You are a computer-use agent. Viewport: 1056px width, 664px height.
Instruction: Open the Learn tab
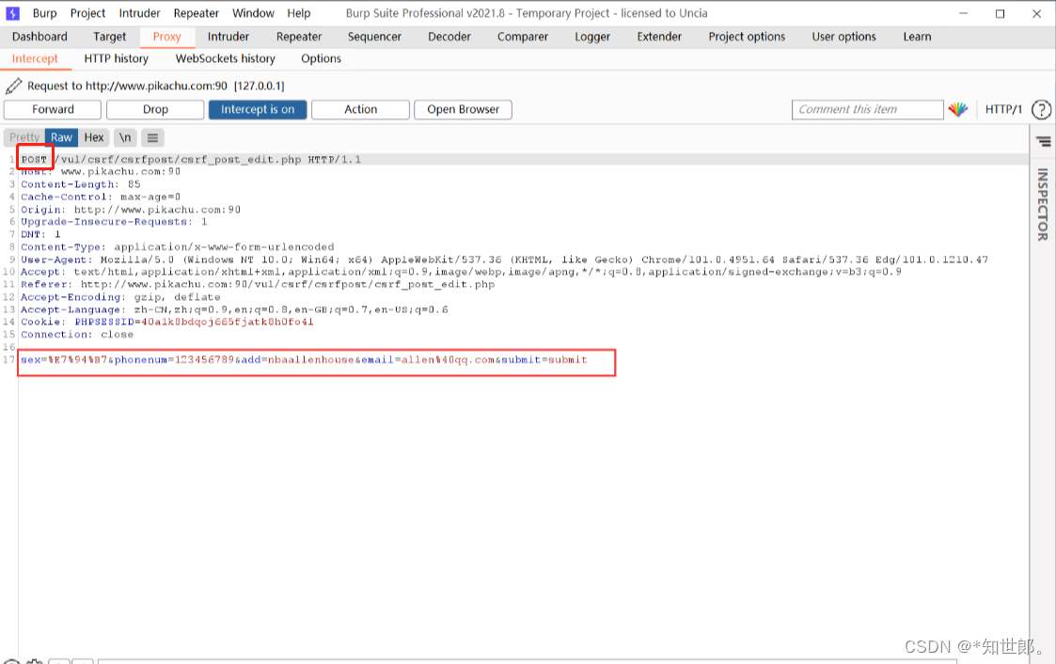[x=917, y=37]
